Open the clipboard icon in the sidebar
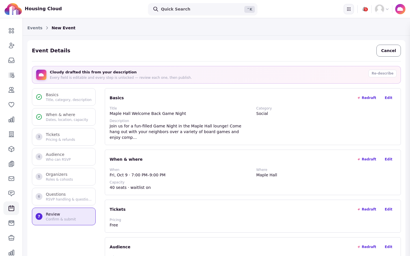This screenshot has width=410, height=256. coord(11,164)
